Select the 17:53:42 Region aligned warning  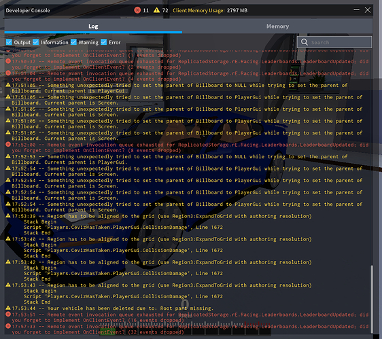click(x=158, y=270)
